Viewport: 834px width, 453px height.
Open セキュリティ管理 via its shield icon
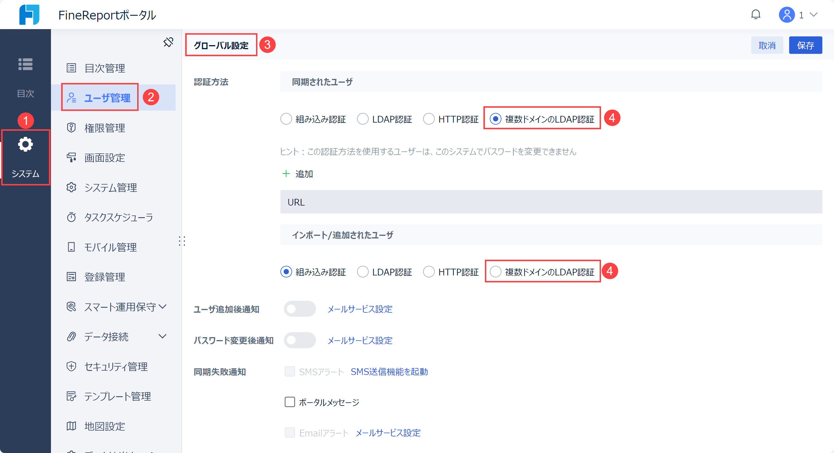tap(71, 366)
